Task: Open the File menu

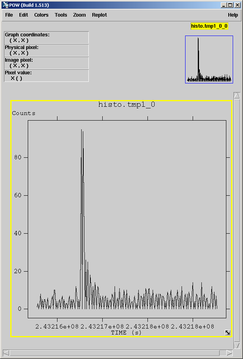Action: tap(9, 15)
